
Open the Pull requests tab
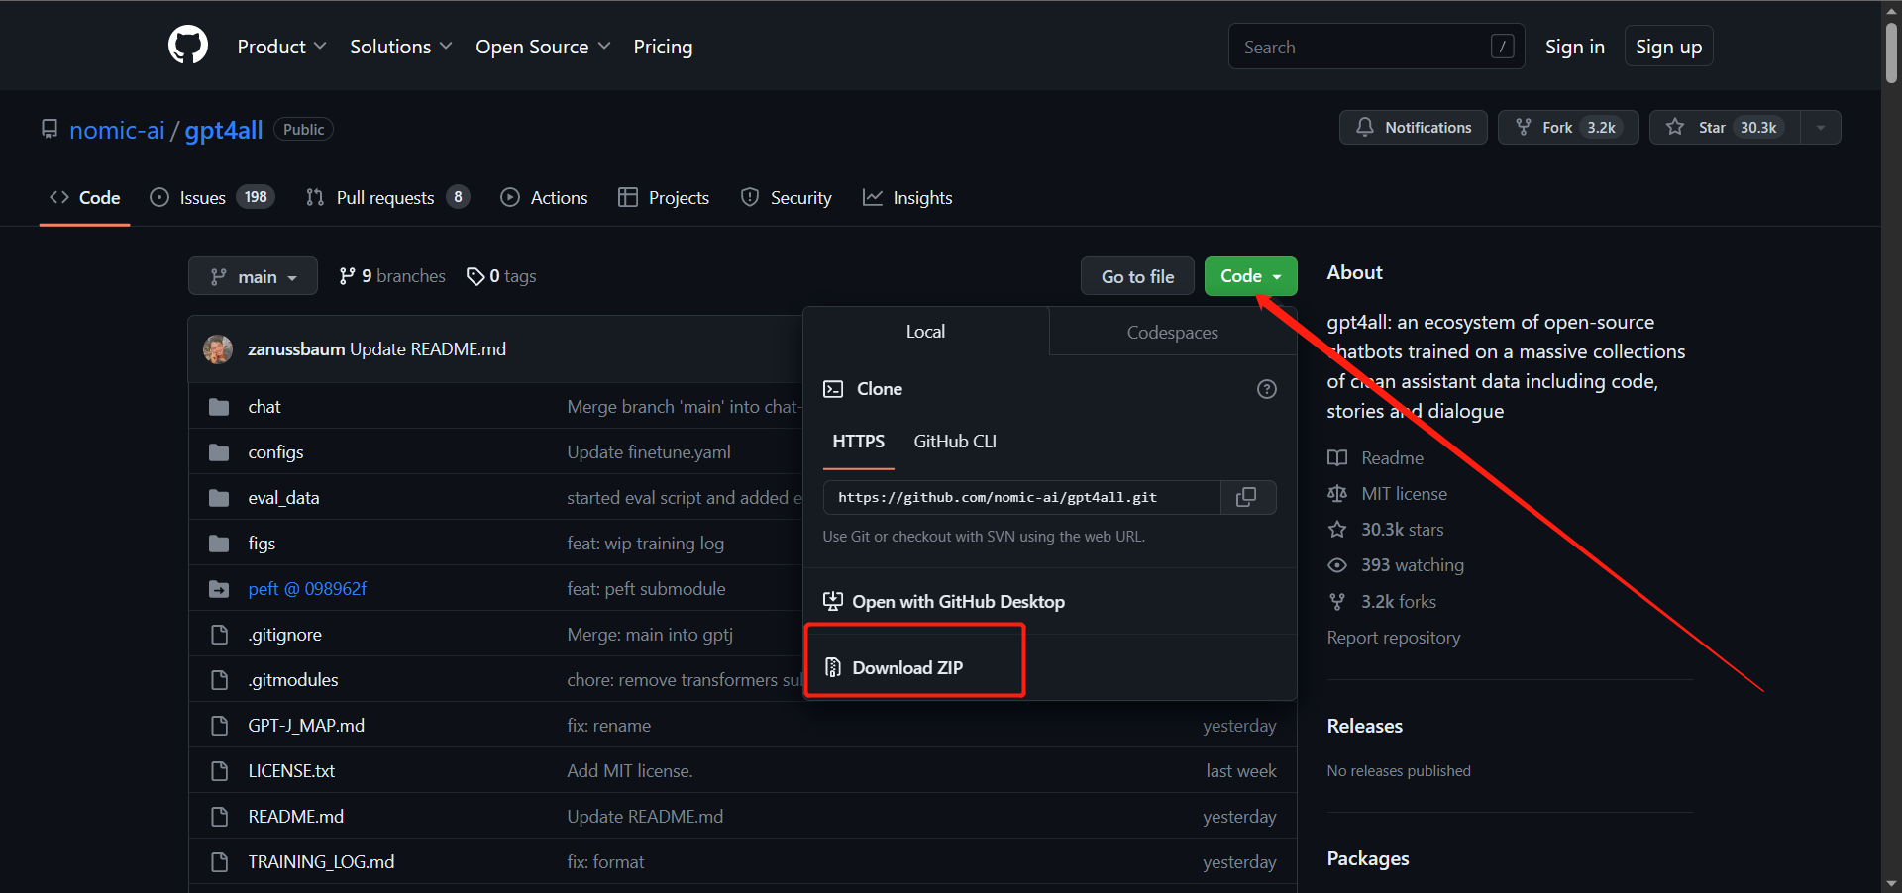click(387, 198)
